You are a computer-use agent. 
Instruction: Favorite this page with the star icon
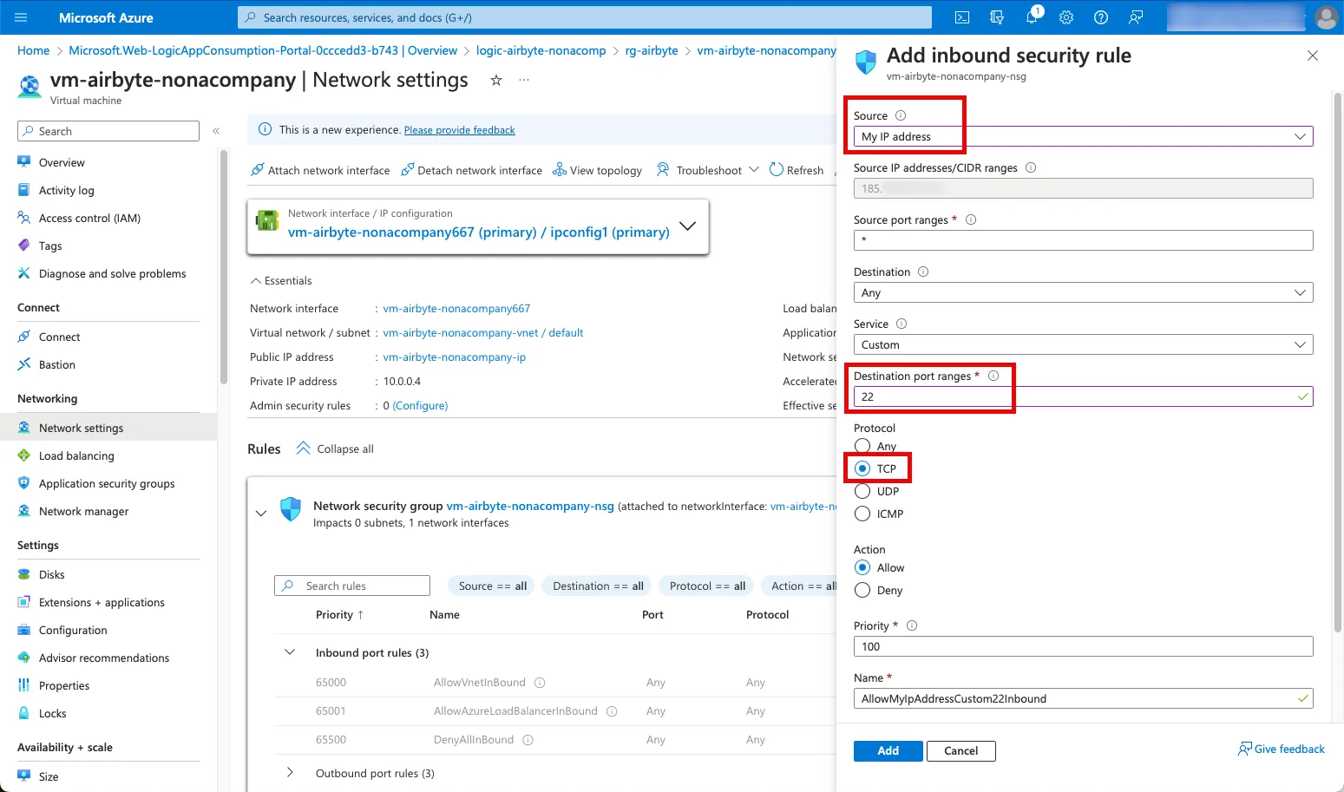click(496, 80)
